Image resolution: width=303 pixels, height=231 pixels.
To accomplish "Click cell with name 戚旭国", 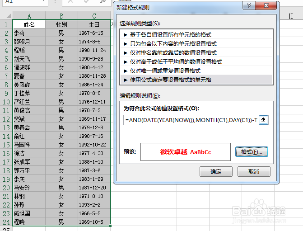I will click(29, 213).
